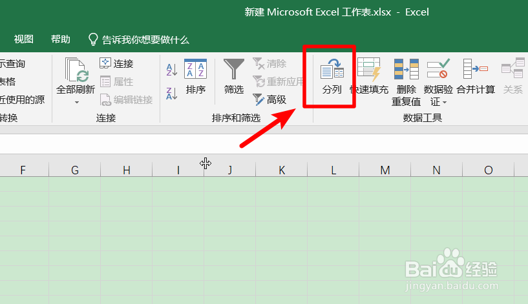This screenshot has height=304, width=528.
Task: Sort ascending A to Z icon
Action: pos(172,70)
